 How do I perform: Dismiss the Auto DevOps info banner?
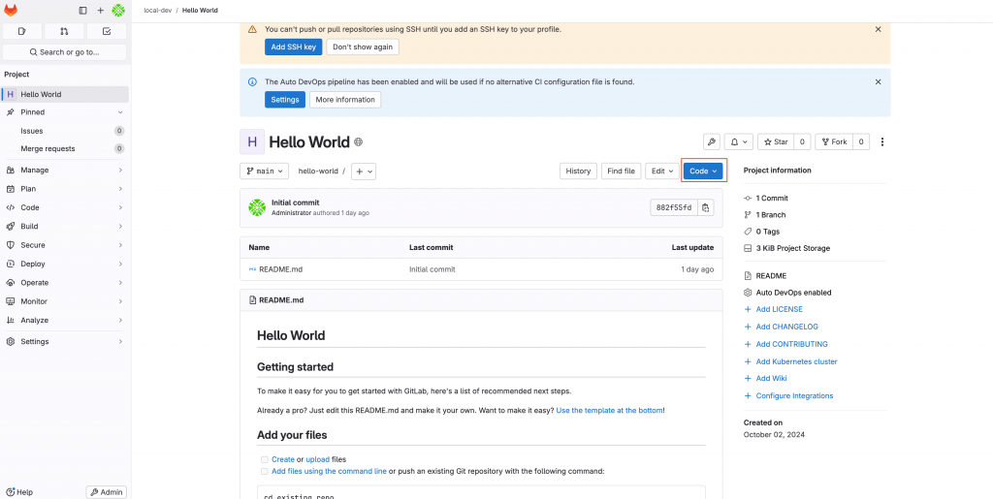tap(878, 81)
